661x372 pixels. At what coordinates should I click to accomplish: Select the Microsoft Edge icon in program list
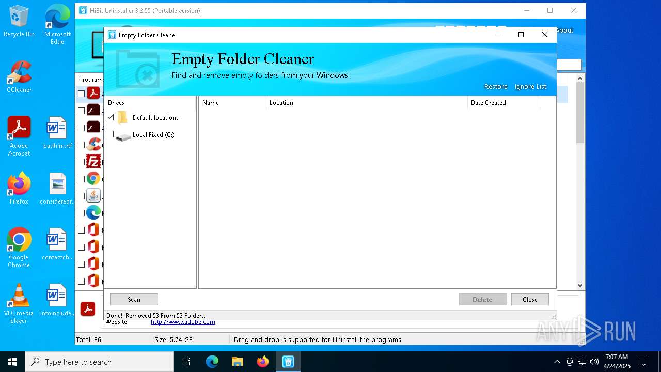tap(93, 212)
